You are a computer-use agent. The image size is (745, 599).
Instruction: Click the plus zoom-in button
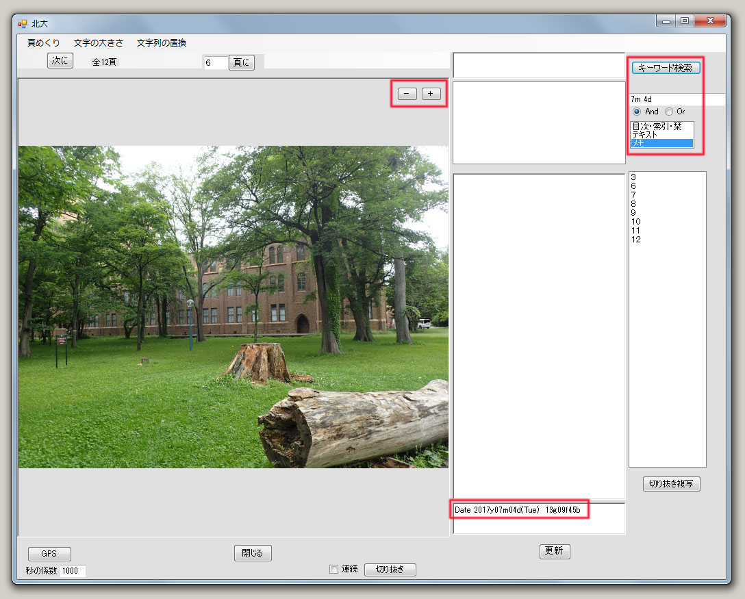431,94
